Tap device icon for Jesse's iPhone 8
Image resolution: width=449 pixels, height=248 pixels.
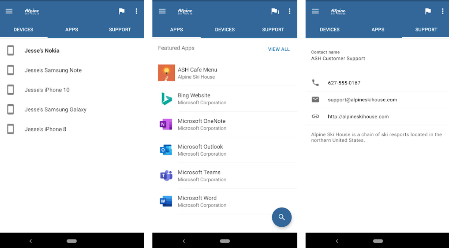coord(11,129)
